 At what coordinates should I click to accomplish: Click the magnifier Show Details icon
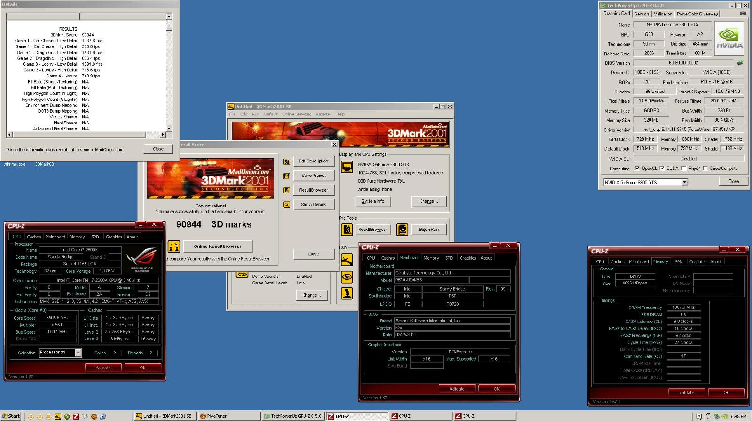click(x=287, y=205)
